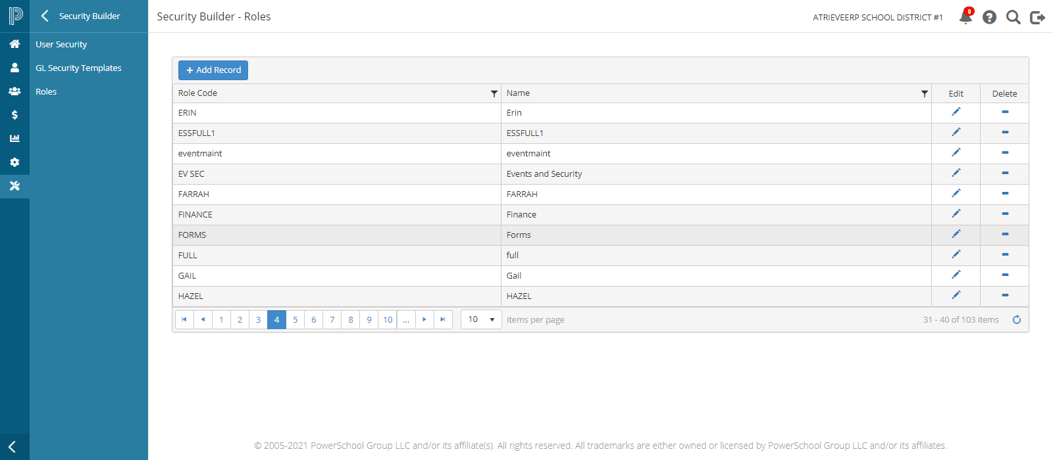Open the Name column filter
This screenshot has height=460, width=1053.
pyautogui.click(x=925, y=93)
